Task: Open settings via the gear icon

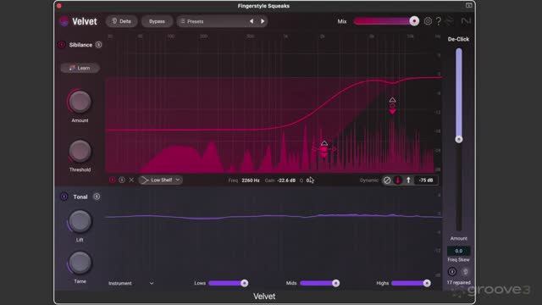Action: pyautogui.click(x=428, y=21)
